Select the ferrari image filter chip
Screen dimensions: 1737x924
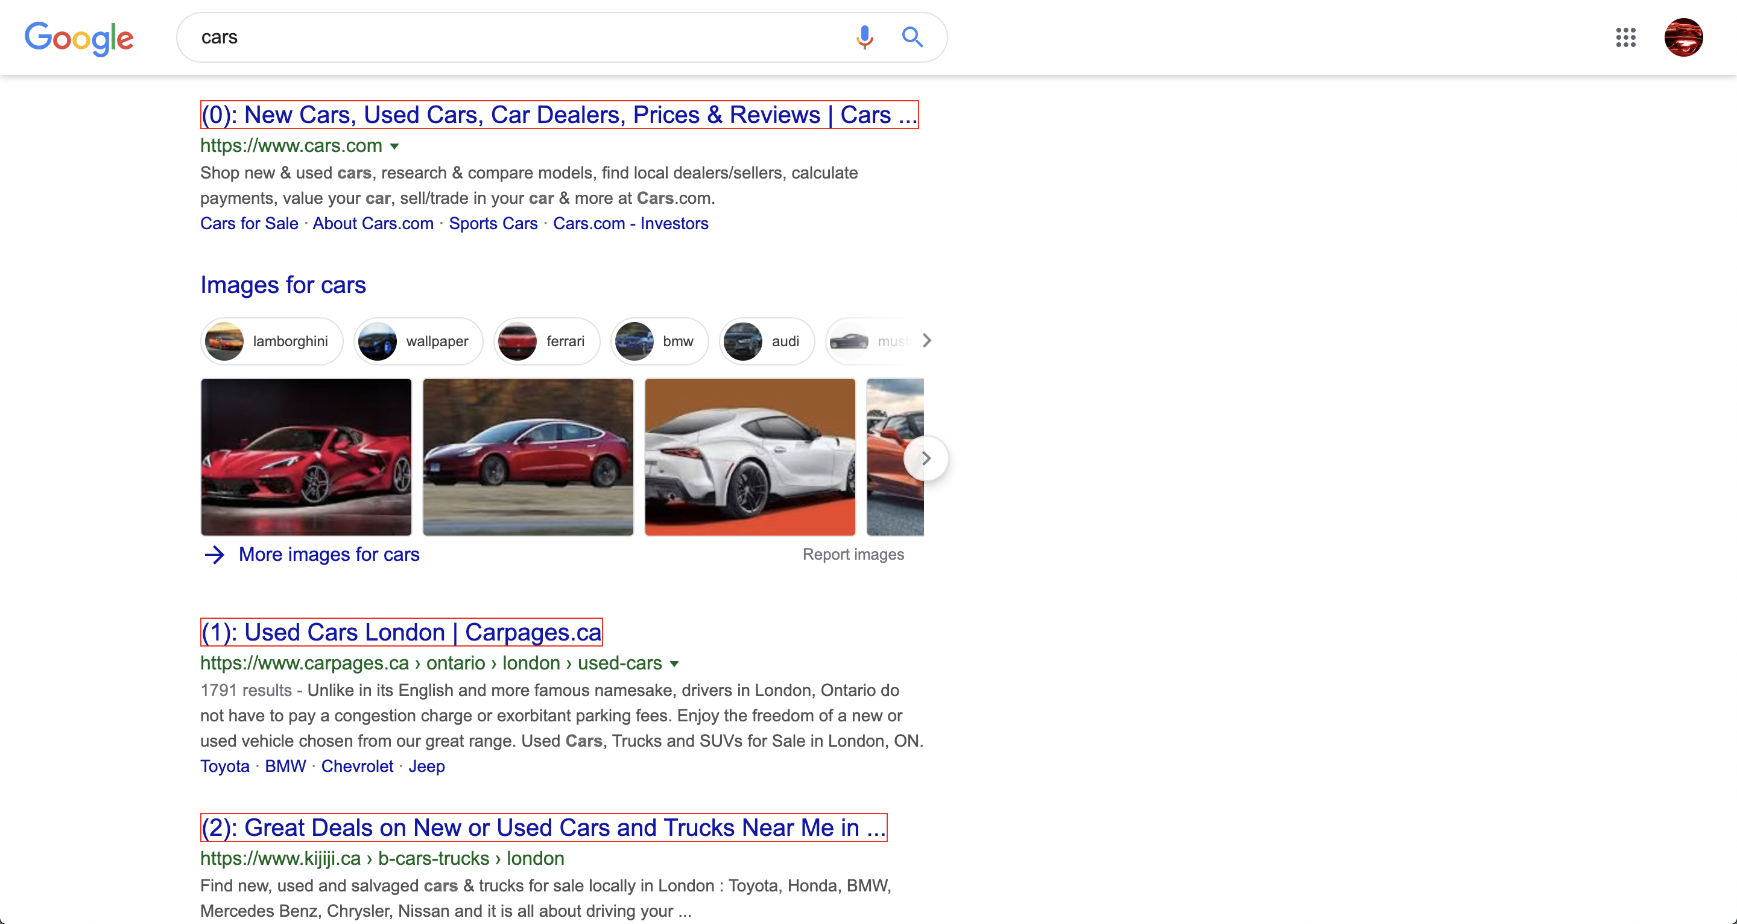(x=546, y=341)
